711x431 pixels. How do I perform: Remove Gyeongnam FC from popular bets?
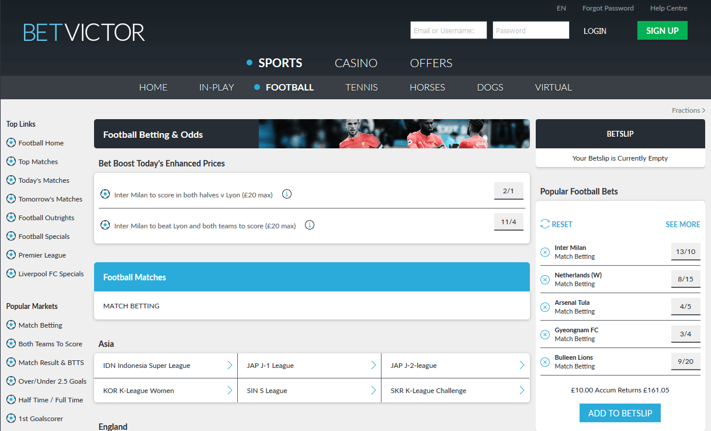545,335
